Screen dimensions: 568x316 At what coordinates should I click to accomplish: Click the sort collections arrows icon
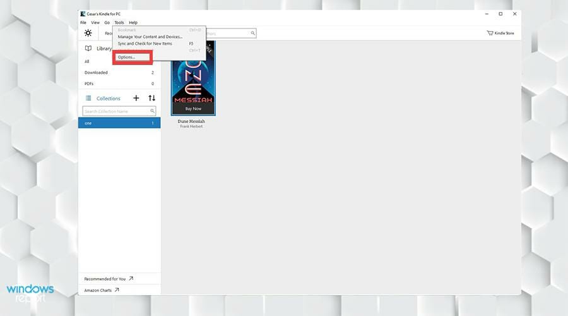151,98
